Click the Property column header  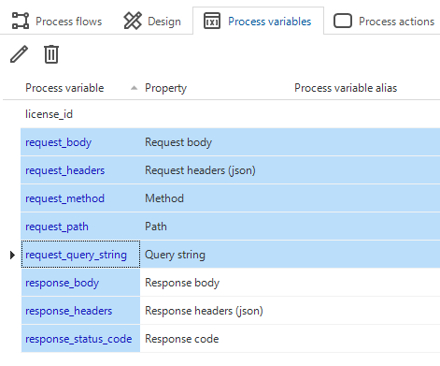click(x=165, y=88)
